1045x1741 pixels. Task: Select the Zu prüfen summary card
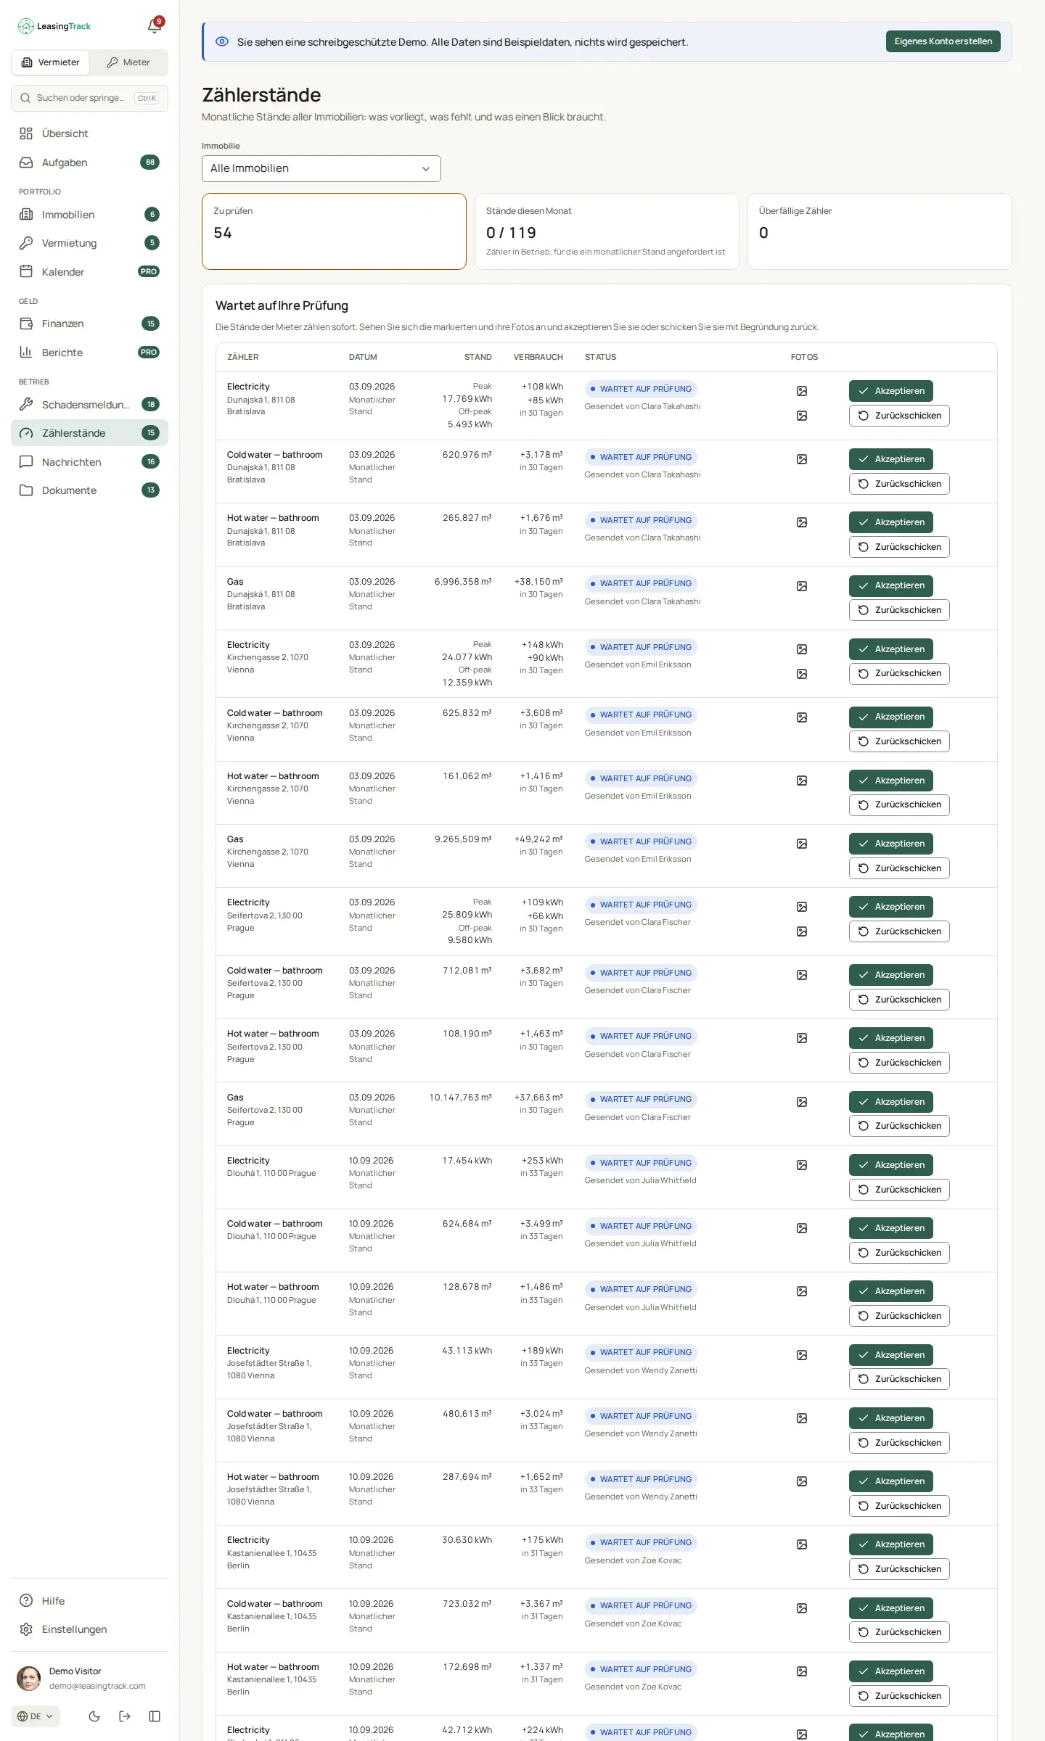click(334, 231)
